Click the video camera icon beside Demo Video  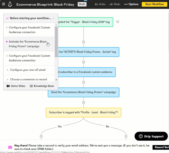[8, 86]
